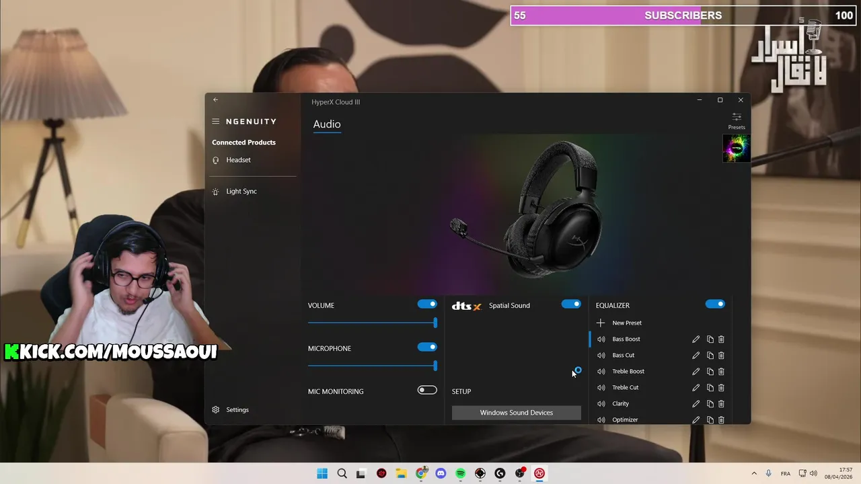Delete the Treble Boost preset

click(721, 371)
